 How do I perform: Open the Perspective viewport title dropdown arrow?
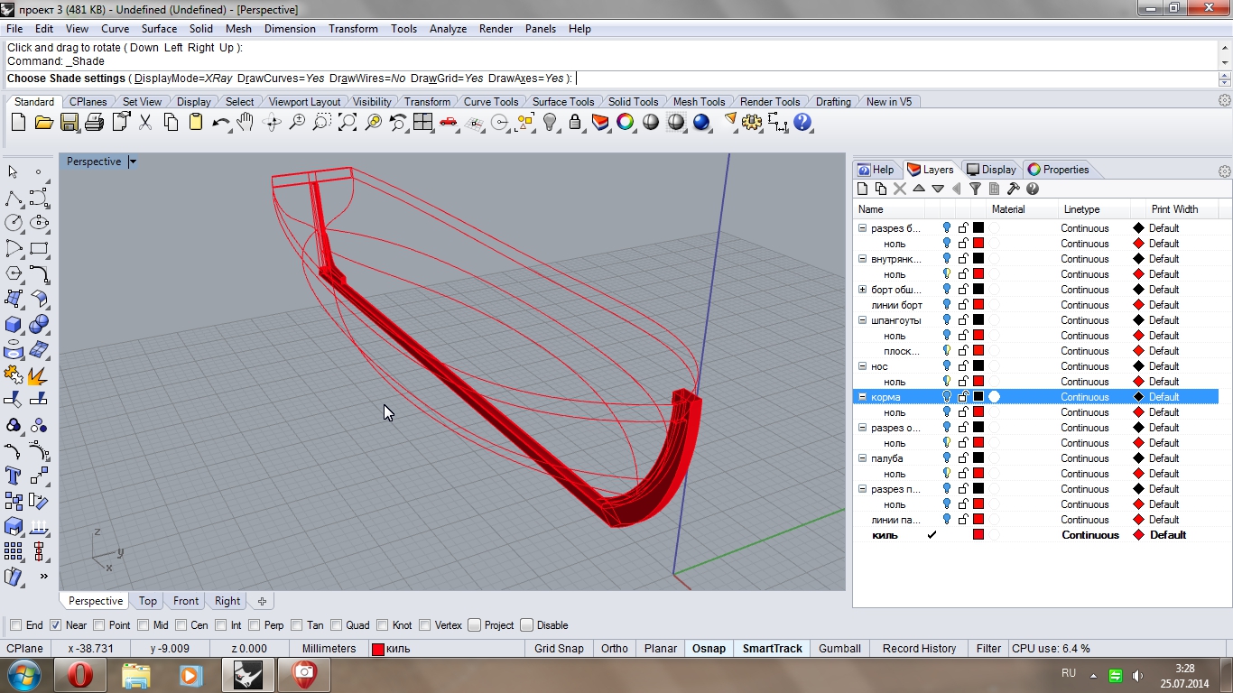(x=133, y=162)
